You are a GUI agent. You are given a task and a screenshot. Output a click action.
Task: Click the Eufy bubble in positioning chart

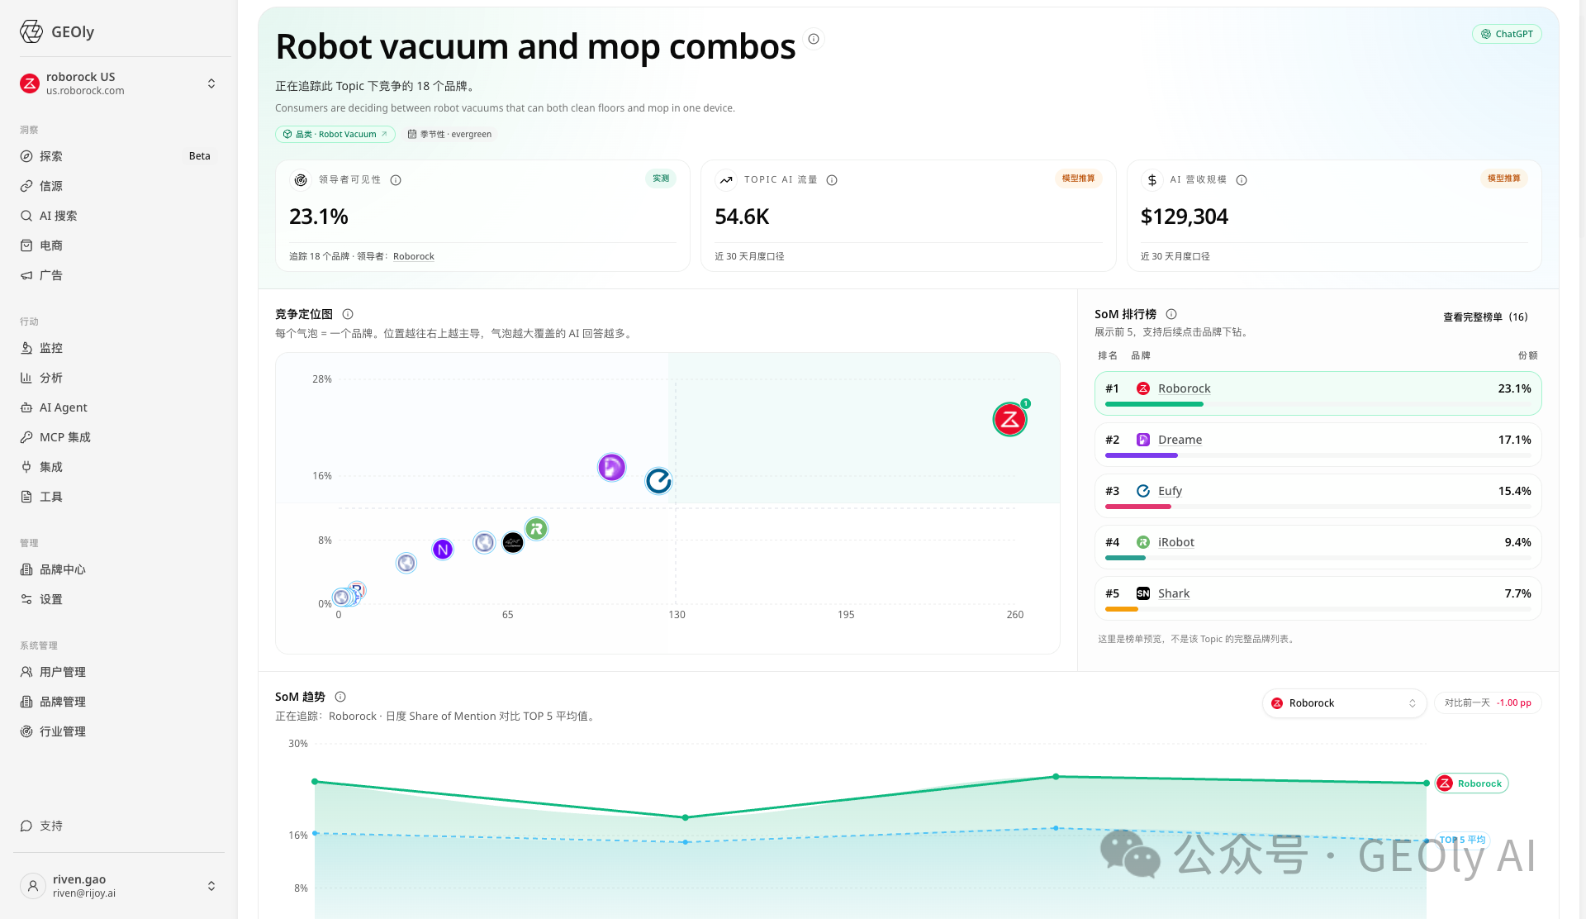pos(658,480)
